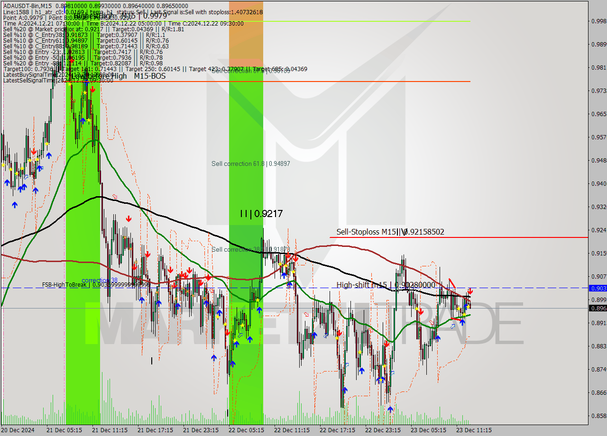This screenshot has width=607, height=436.
Task: Select the '23 Dec 11:15' time axis label
Action: coord(474,430)
